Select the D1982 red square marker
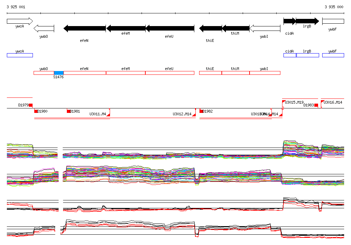This screenshot has height=245, width=351. pos(201,111)
